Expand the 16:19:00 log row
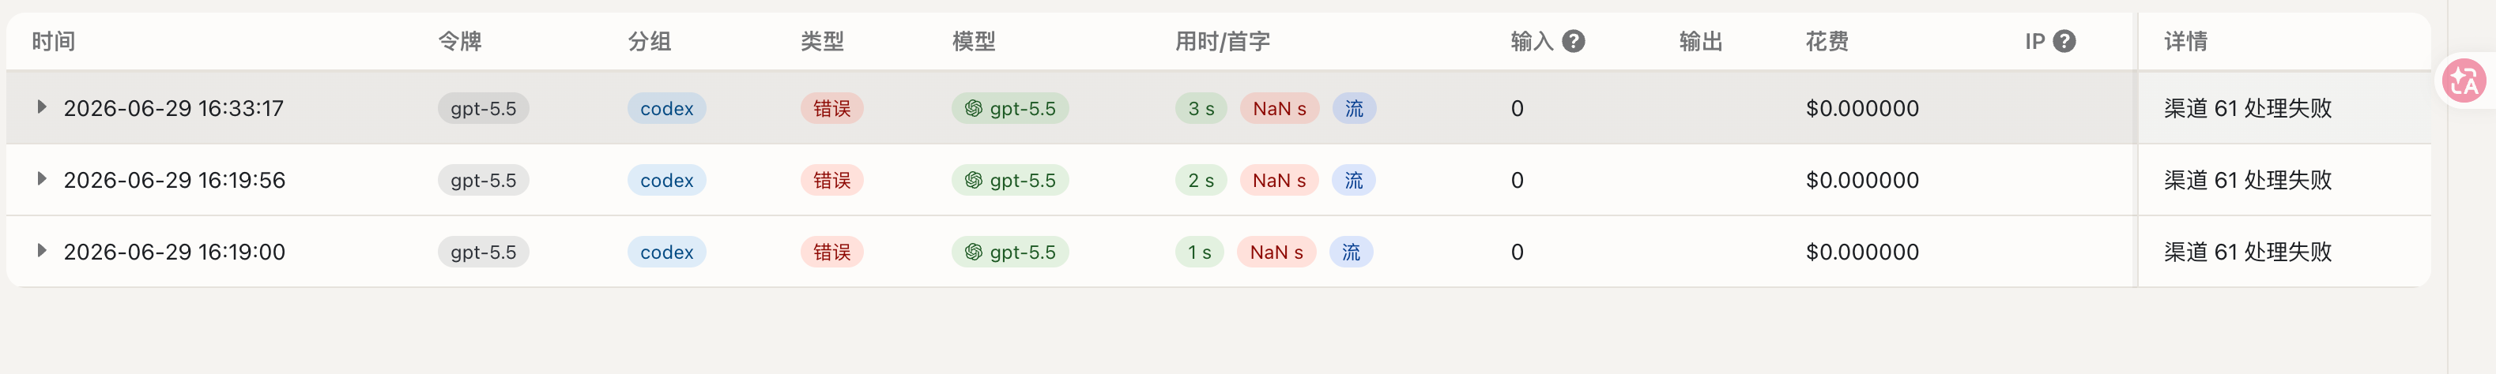This screenshot has height=374, width=2496. point(40,250)
